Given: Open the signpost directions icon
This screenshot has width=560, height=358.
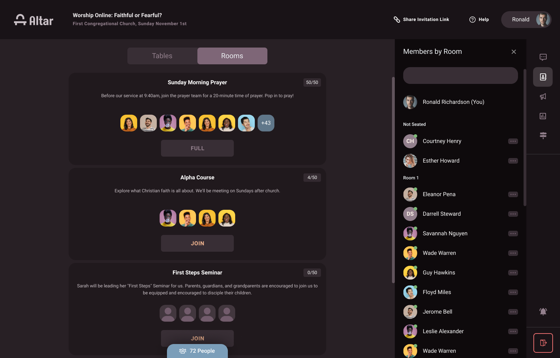Looking at the screenshot, I should pyautogui.click(x=543, y=136).
